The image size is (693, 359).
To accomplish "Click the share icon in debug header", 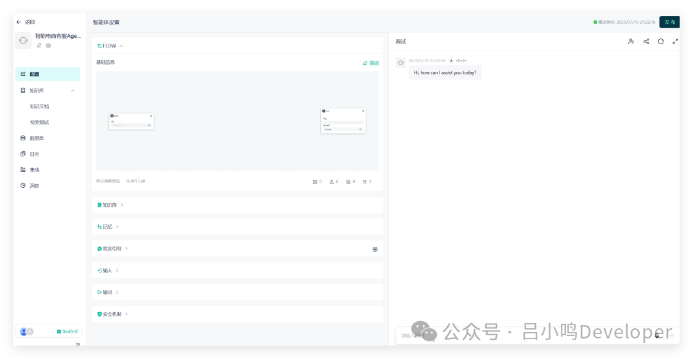I will tap(646, 42).
